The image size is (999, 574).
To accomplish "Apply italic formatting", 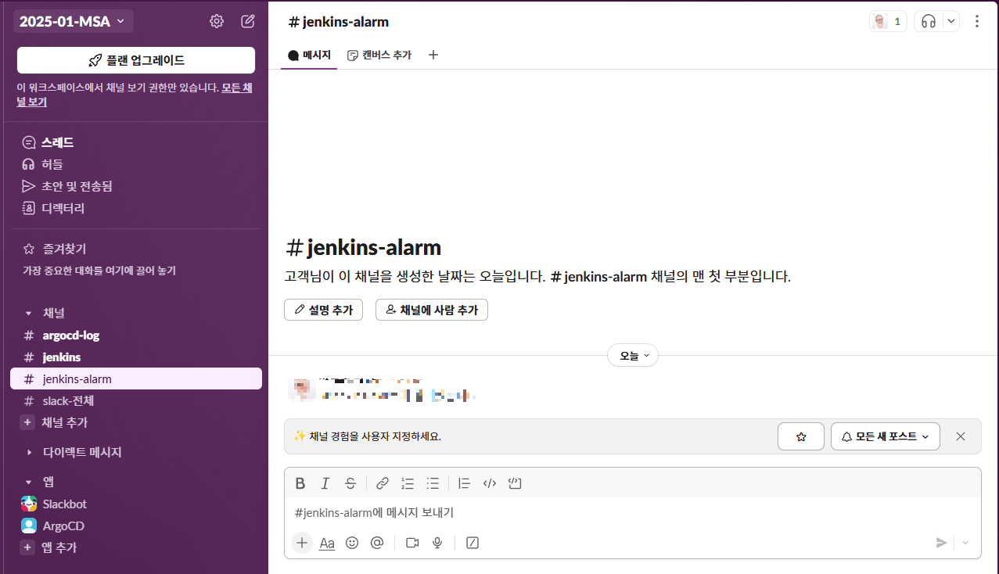I will (325, 483).
